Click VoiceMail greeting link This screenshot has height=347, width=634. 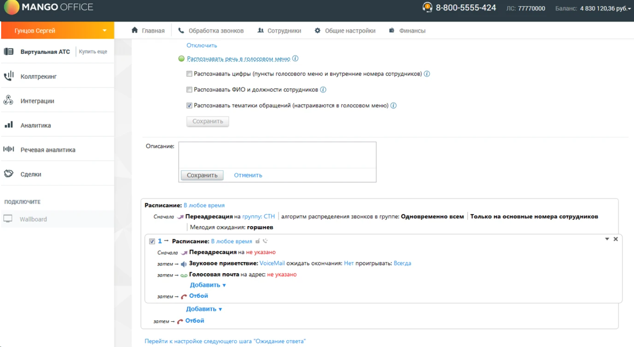272,263
